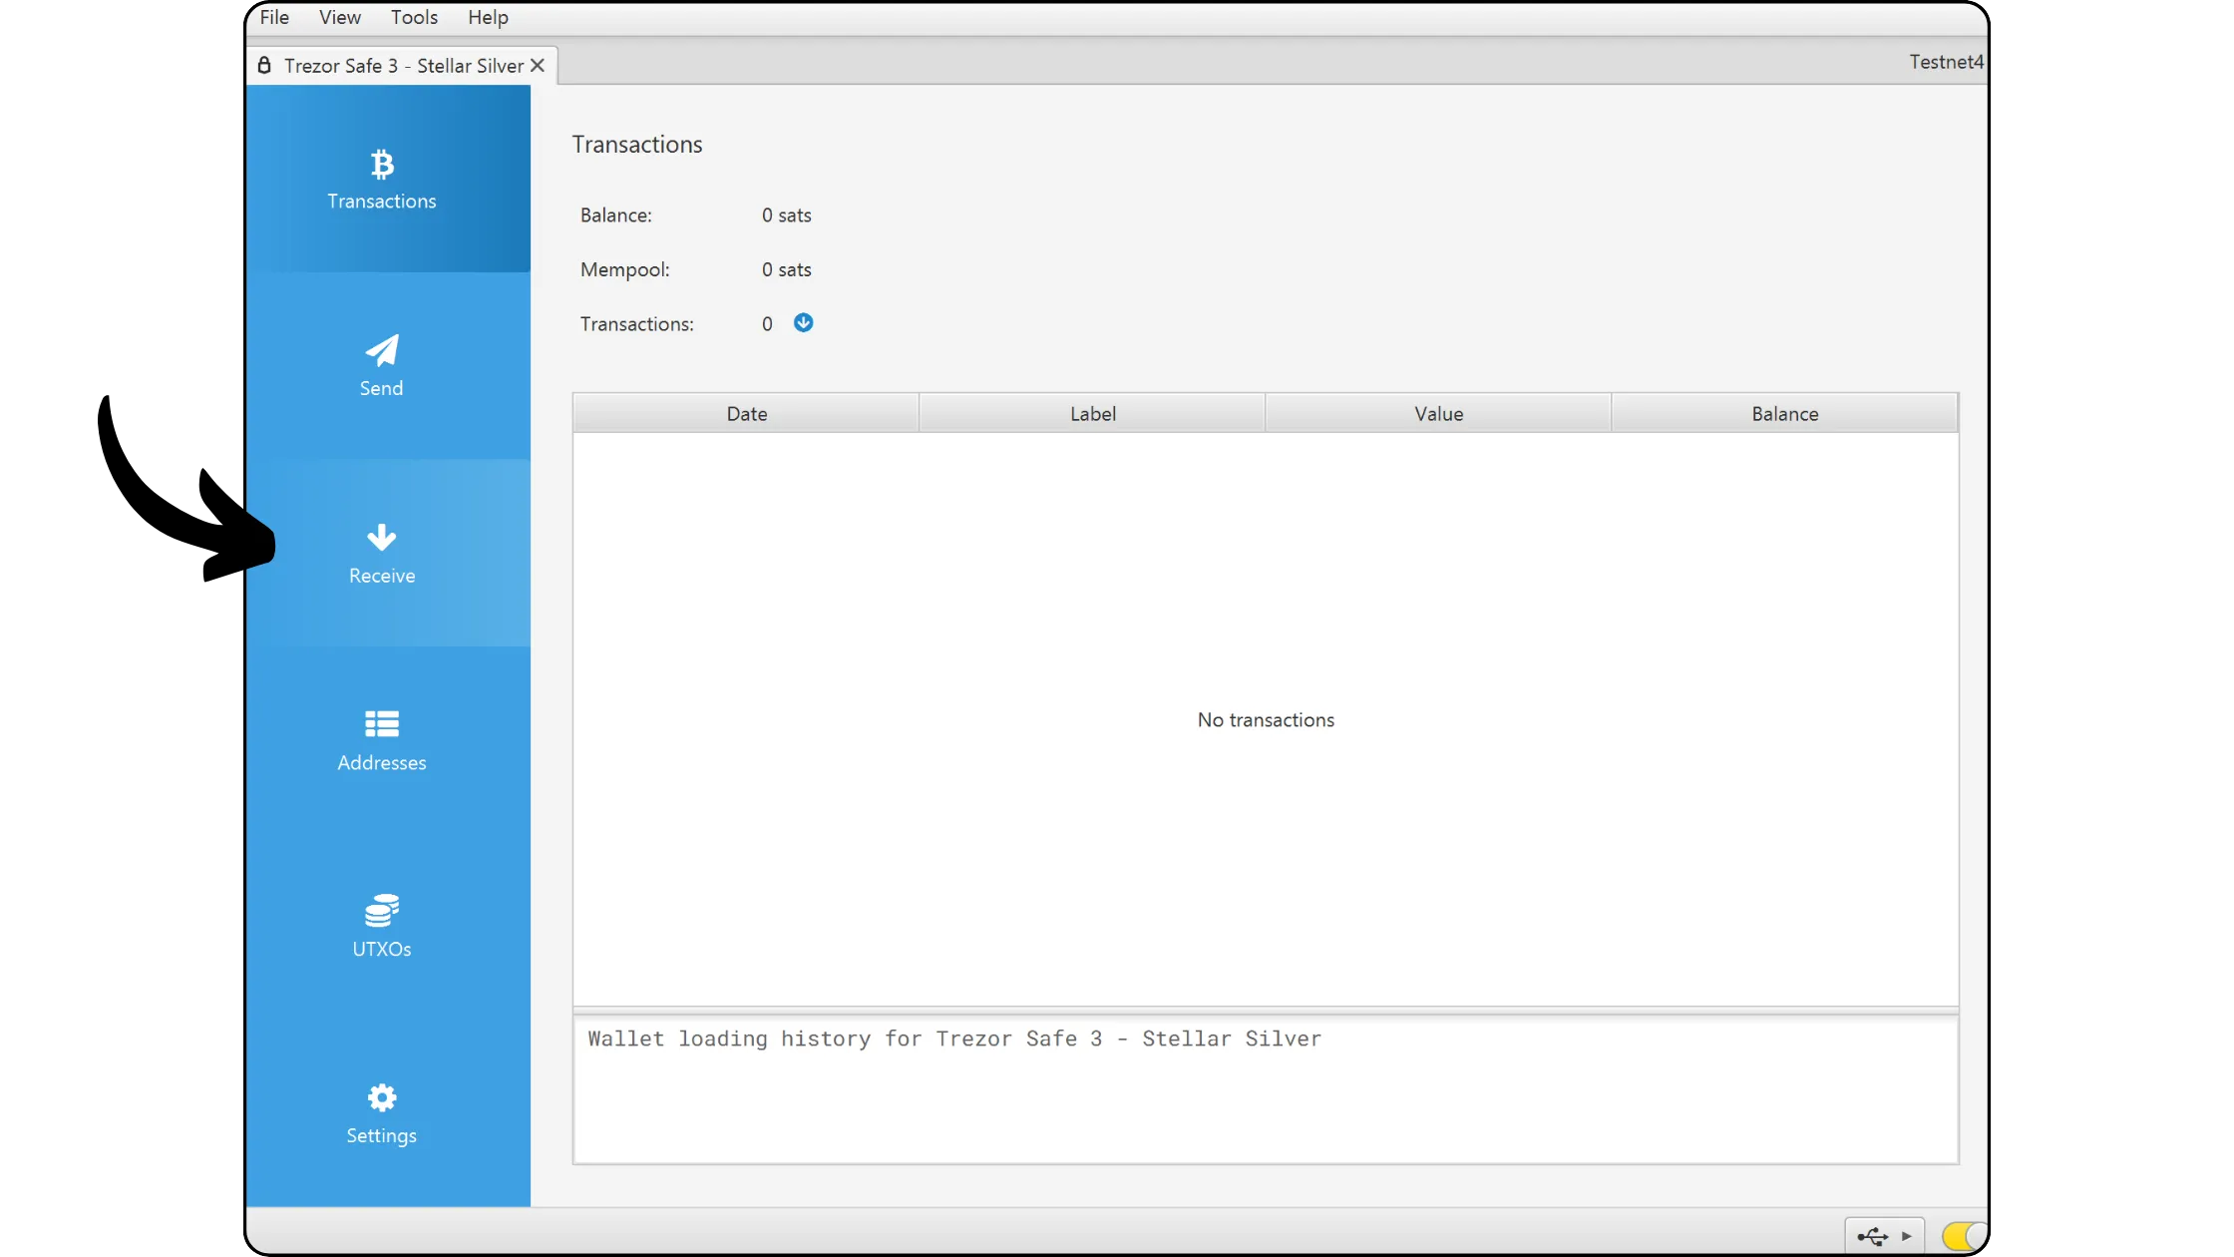Click the 'Balance:' field label

[615, 215]
